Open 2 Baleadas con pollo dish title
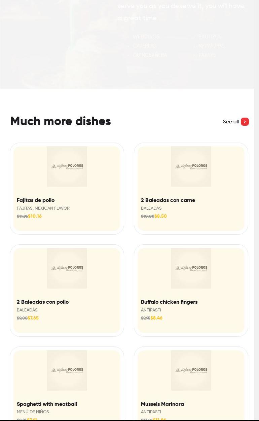Screen dimensions: 259x421 pyautogui.click(x=43, y=302)
